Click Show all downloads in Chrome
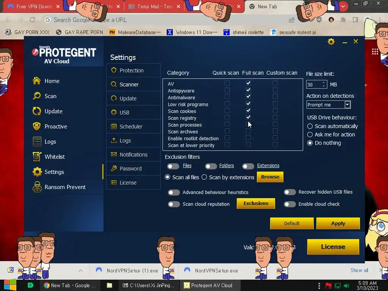The width and height of the screenshot is (388, 291). coord(359,270)
